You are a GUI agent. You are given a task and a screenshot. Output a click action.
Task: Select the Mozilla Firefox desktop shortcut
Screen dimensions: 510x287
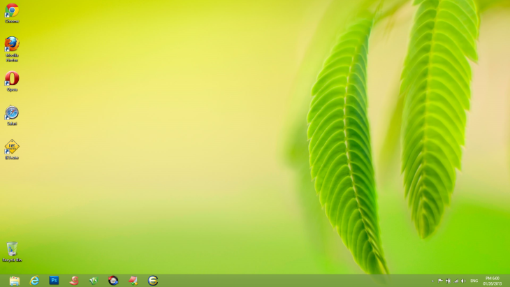click(12, 45)
